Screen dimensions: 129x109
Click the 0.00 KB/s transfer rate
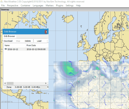[36, 87]
